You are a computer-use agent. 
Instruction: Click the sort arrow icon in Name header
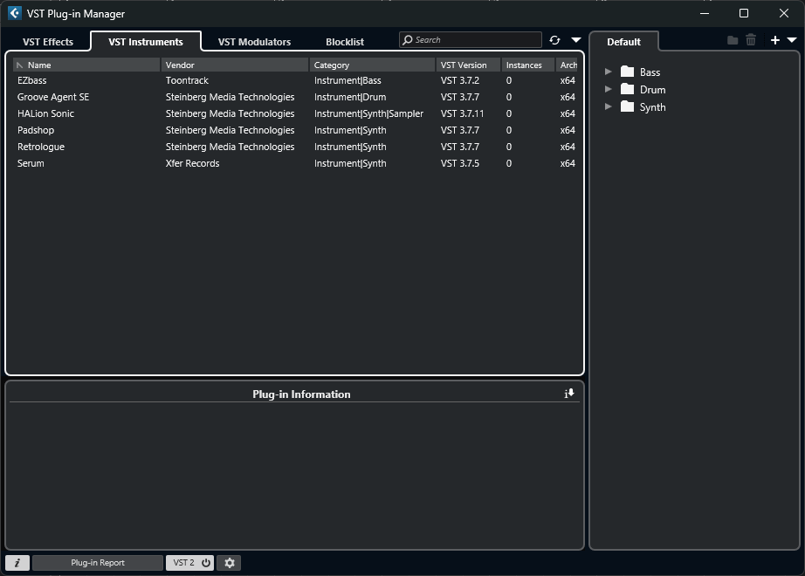tap(20, 65)
